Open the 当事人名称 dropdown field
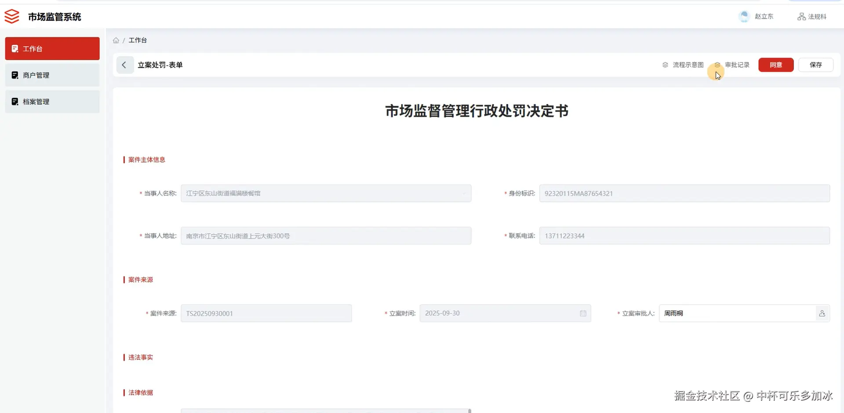The image size is (844, 413). pos(326,193)
